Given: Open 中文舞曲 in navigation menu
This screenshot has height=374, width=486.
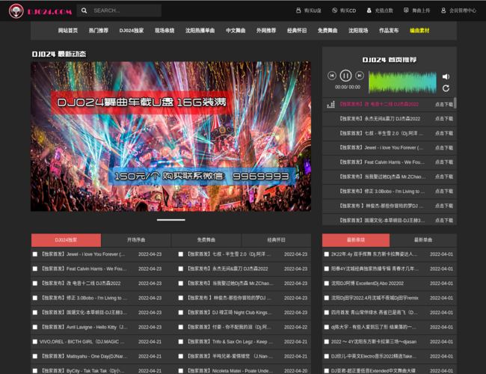Looking at the screenshot, I should click(x=236, y=31).
